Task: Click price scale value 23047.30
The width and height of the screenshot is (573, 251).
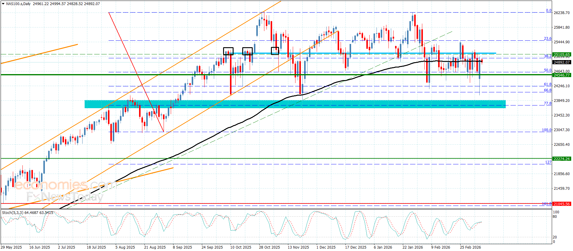Action: coord(562,130)
